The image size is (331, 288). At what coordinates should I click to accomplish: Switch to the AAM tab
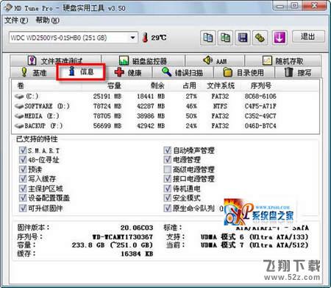[x=215, y=60]
